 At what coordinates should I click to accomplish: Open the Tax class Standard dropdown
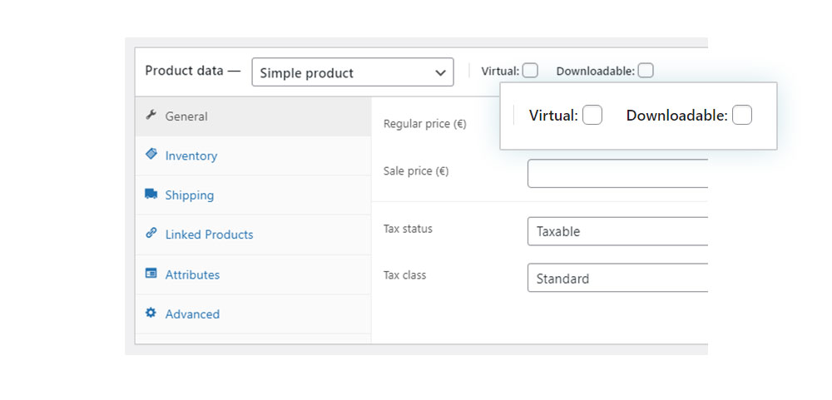click(x=618, y=278)
